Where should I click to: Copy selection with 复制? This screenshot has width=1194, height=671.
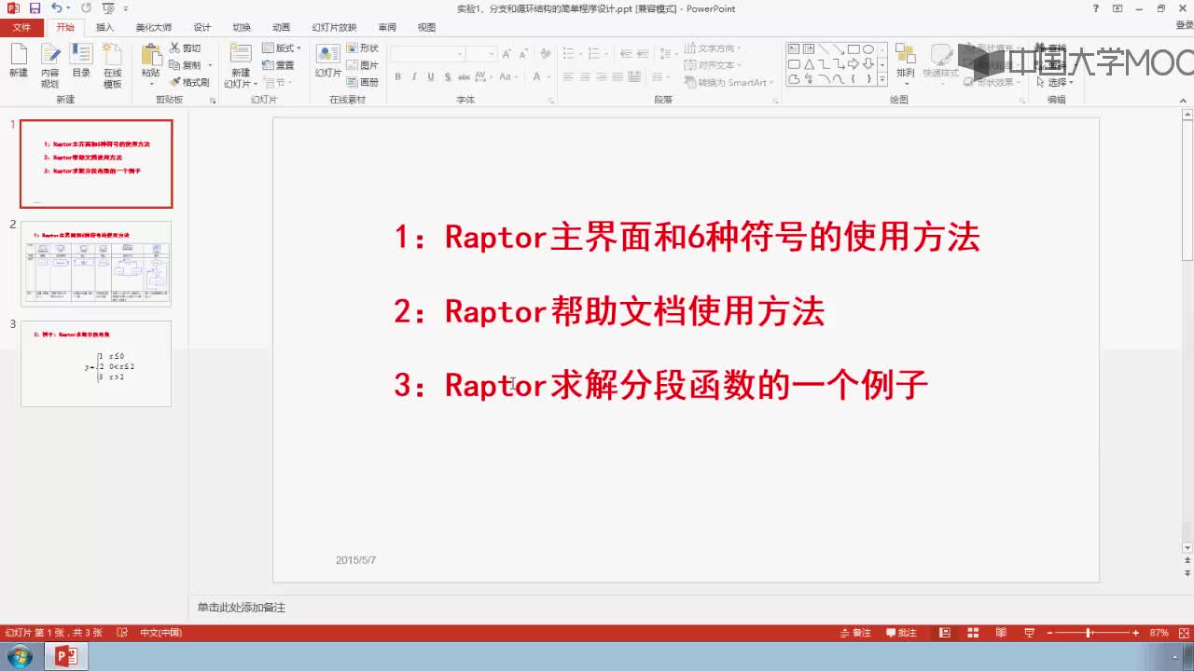[x=186, y=65]
